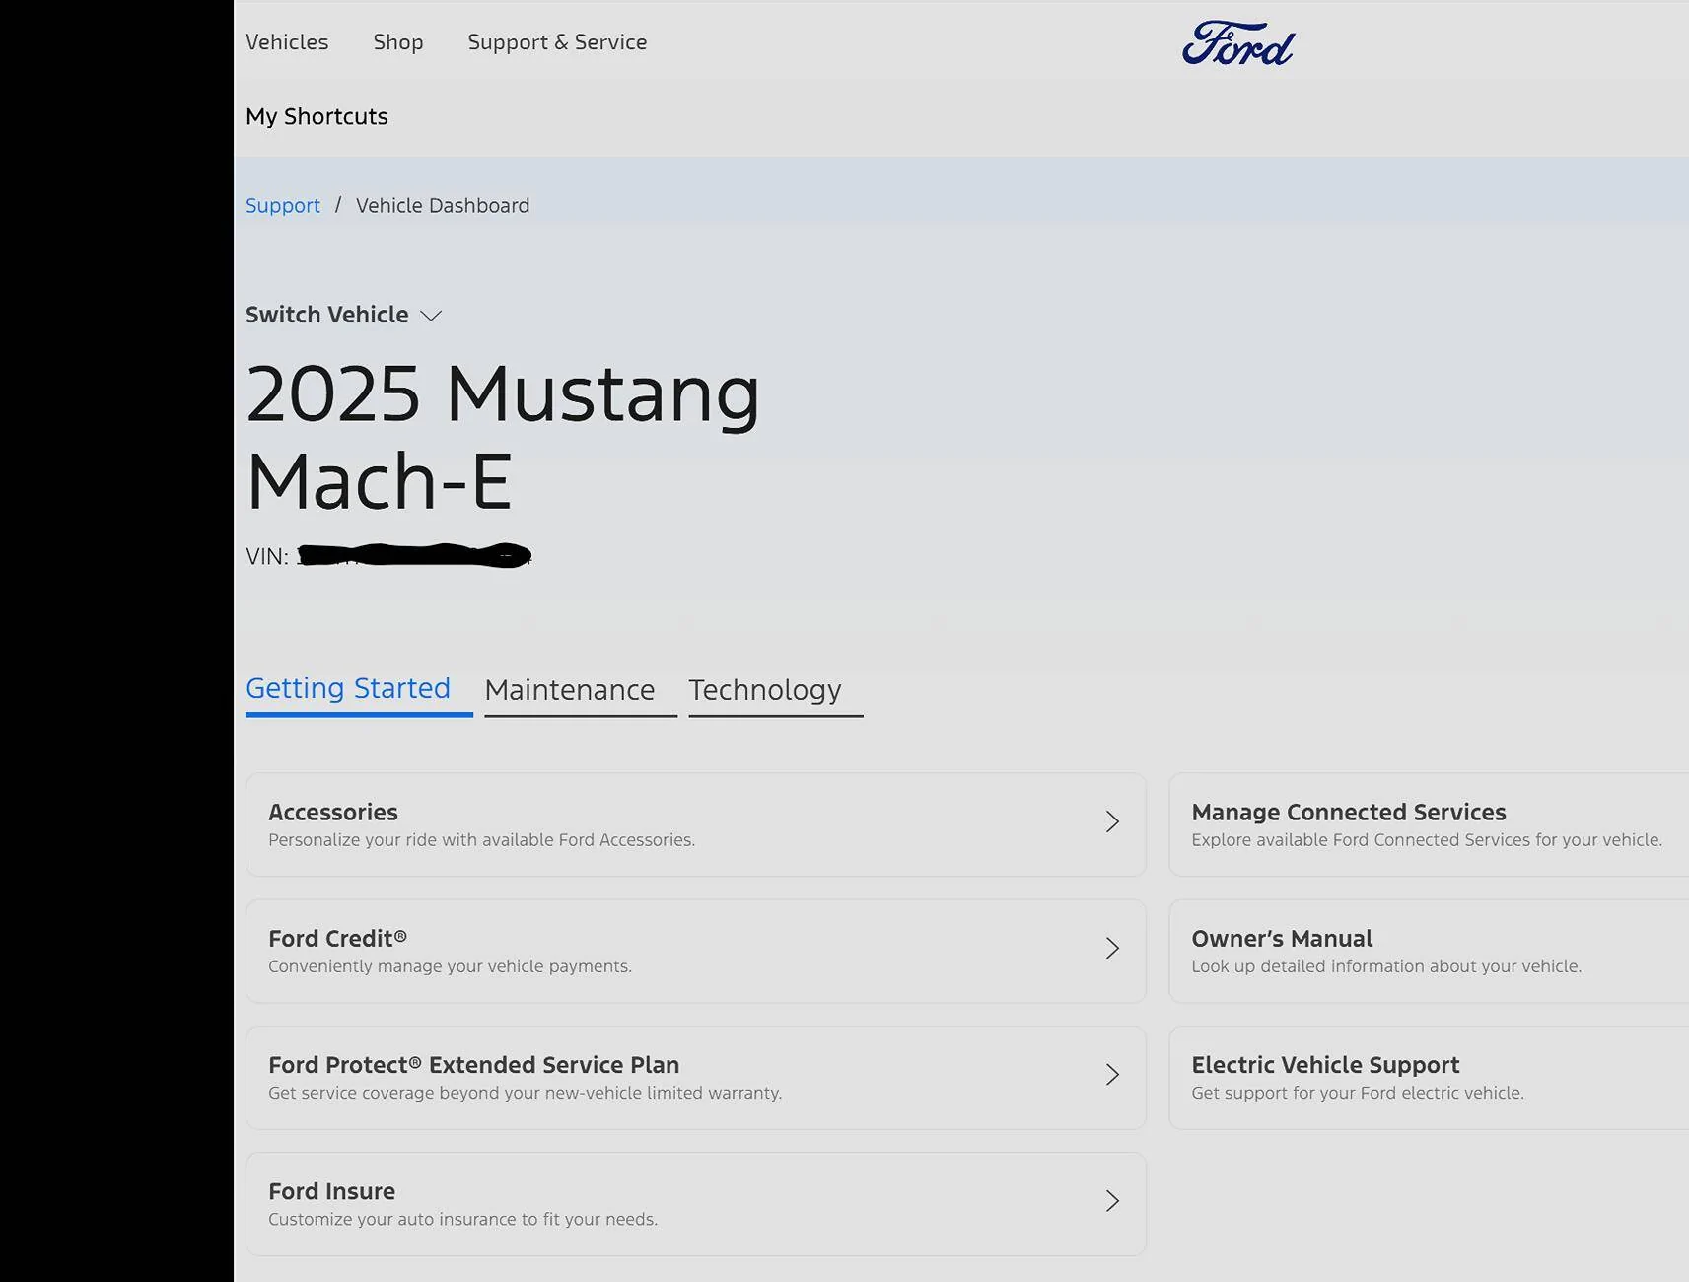Click the arrow on Ford Protect card
This screenshot has width=1689, height=1282.
tap(1112, 1074)
